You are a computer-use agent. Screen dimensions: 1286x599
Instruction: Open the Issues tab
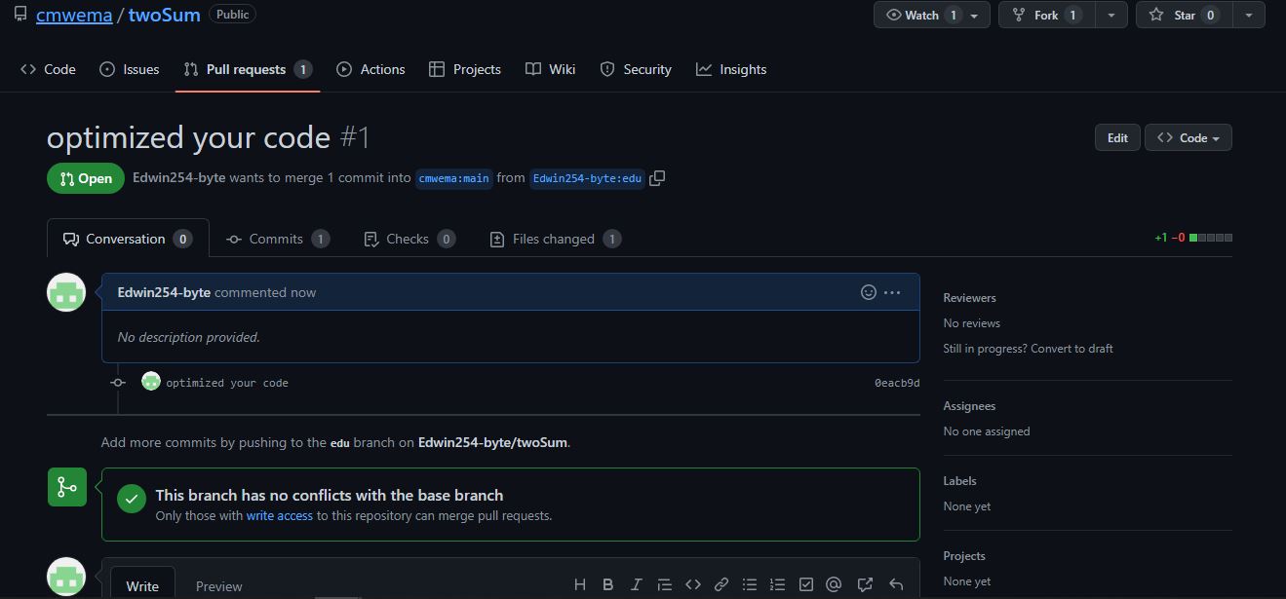pyautogui.click(x=130, y=69)
